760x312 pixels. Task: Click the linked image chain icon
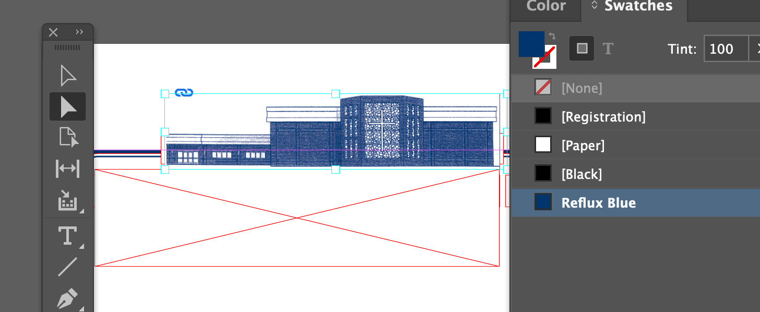click(x=184, y=92)
